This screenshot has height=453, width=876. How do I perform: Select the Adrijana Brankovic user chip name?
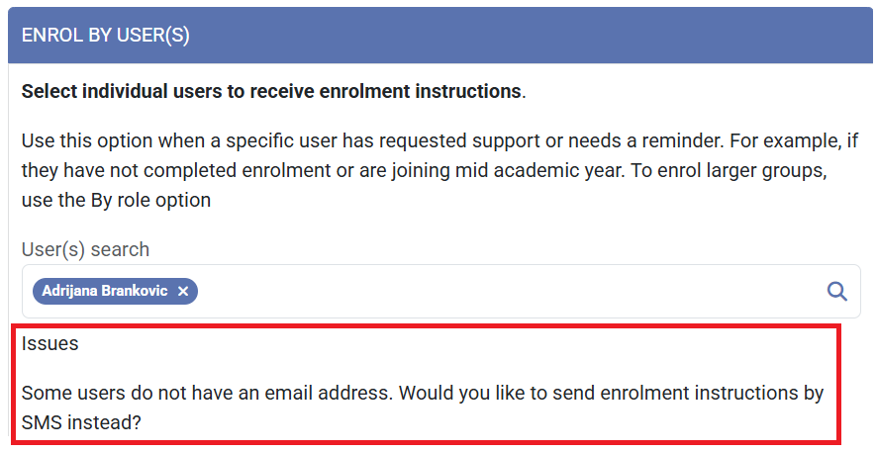[105, 292]
